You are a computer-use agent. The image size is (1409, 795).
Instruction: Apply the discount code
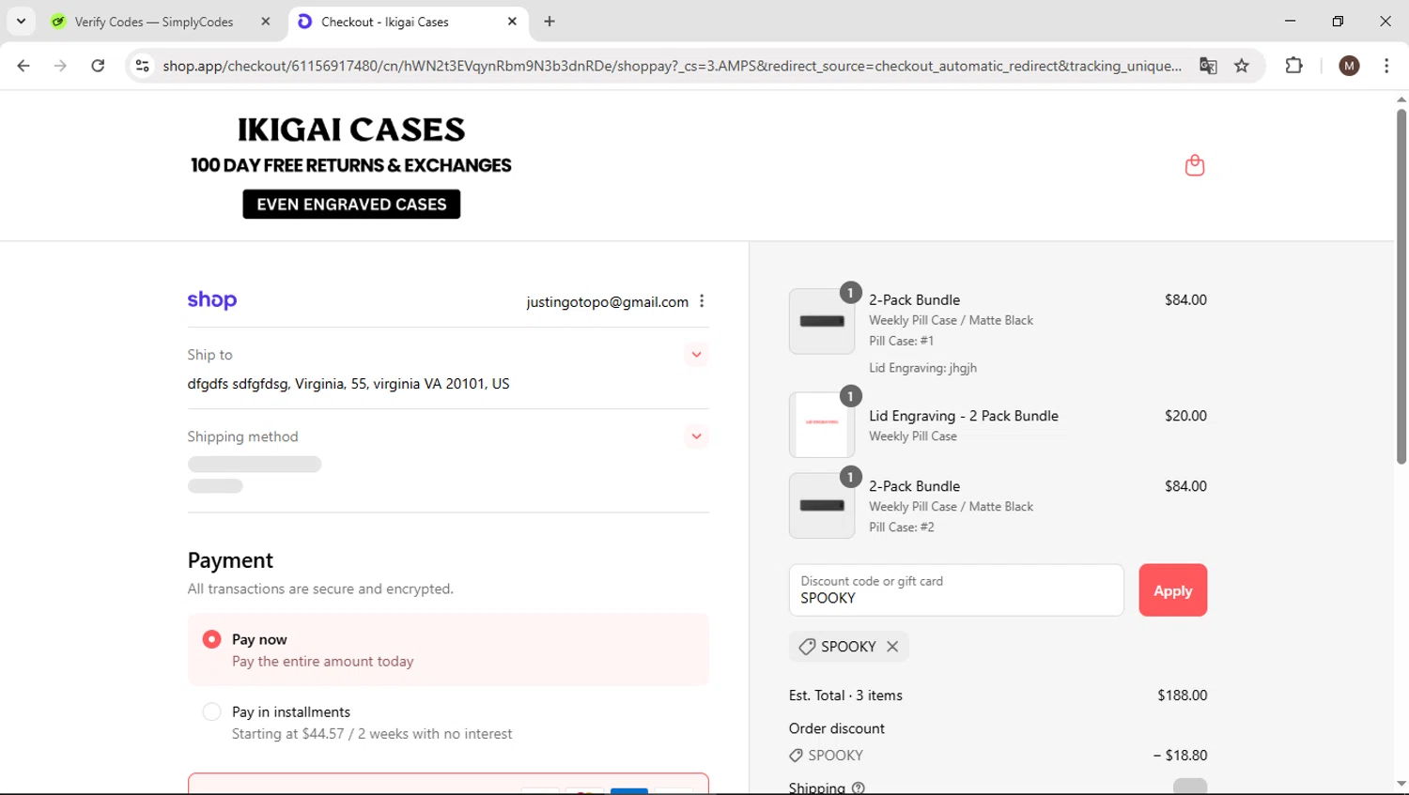click(x=1172, y=590)
